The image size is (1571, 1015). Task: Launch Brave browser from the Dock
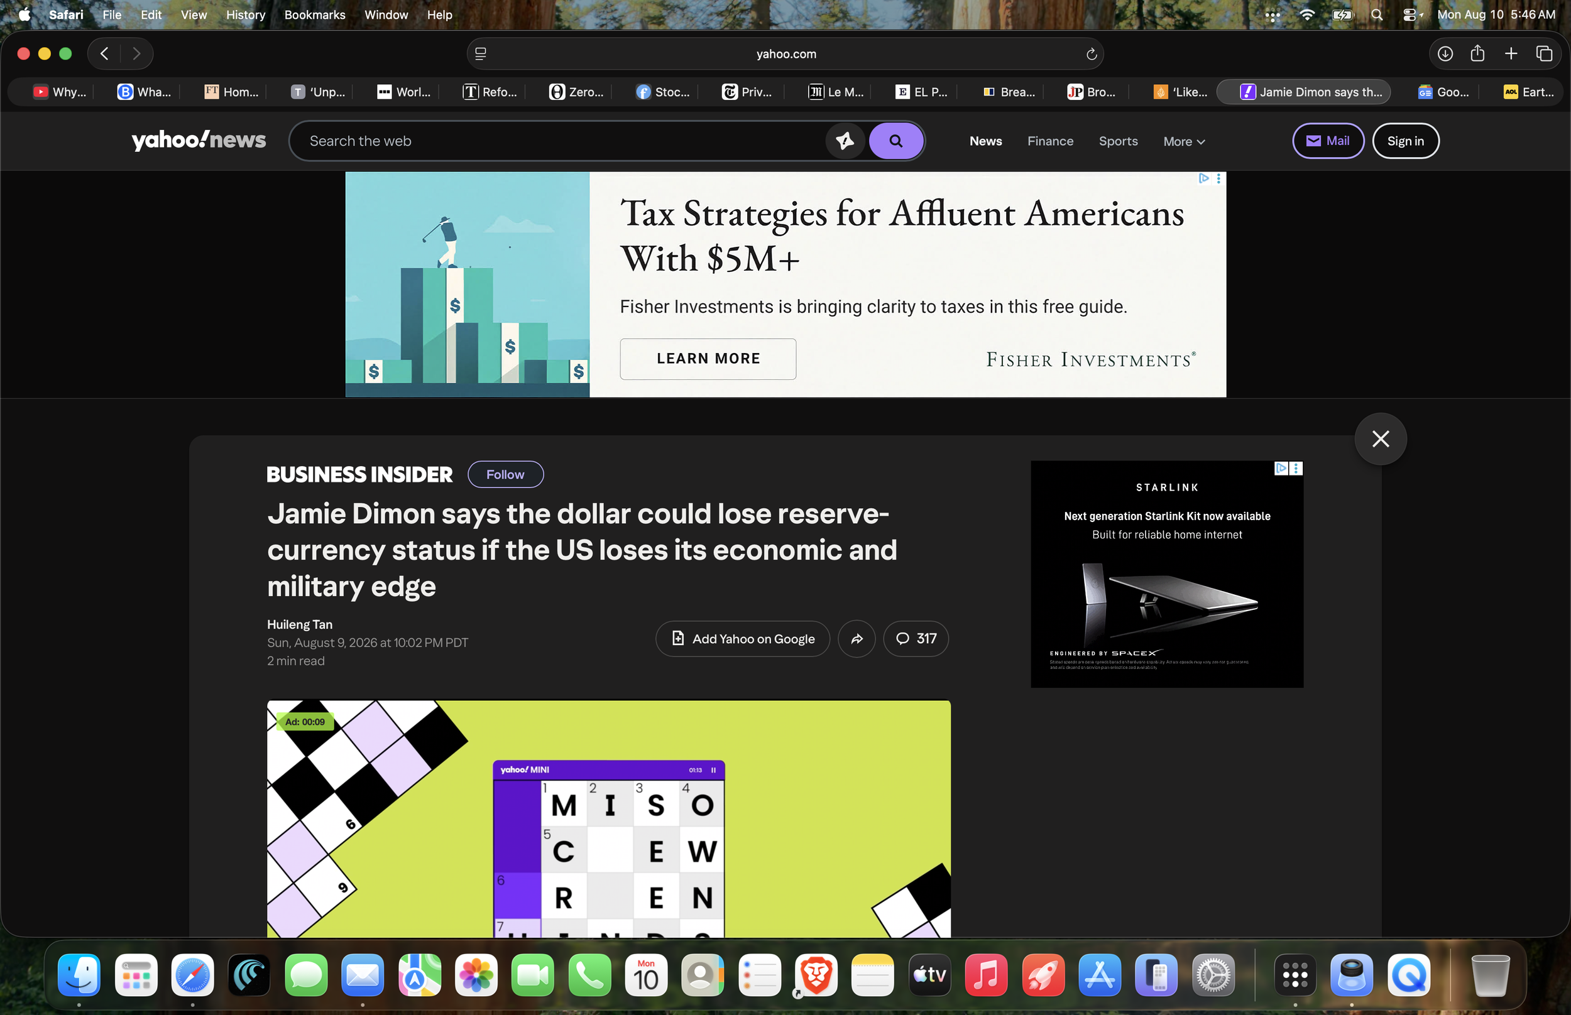point(816,975)
